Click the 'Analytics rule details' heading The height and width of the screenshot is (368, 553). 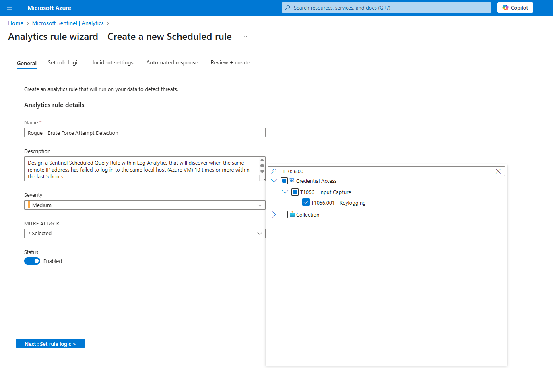click(x=54, y=105)
